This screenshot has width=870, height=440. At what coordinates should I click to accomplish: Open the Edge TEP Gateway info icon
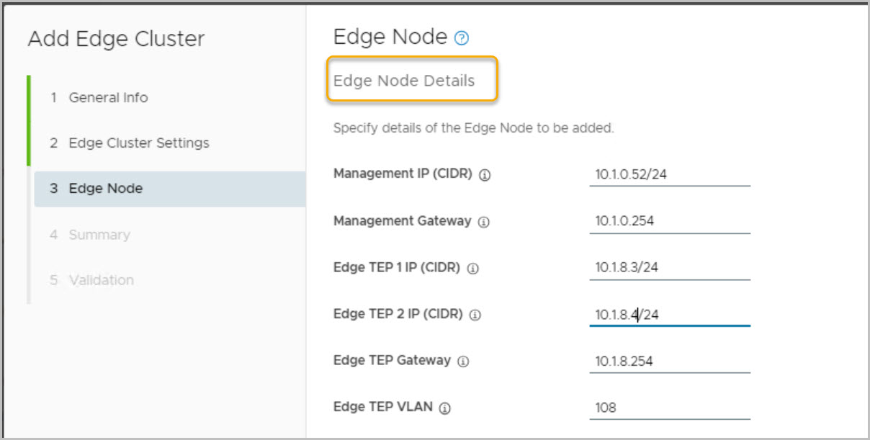pos(463,362)
